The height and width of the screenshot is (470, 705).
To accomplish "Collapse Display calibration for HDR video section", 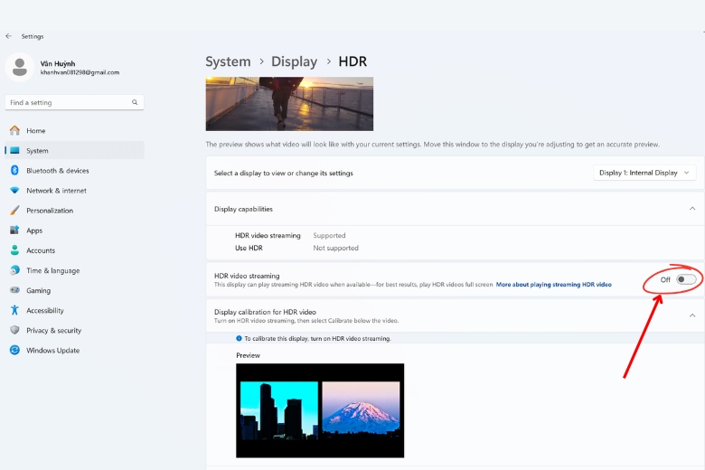I will pos(692,315).
